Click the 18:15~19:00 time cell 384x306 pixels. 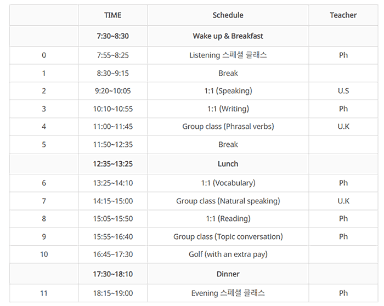coord(112,293)
